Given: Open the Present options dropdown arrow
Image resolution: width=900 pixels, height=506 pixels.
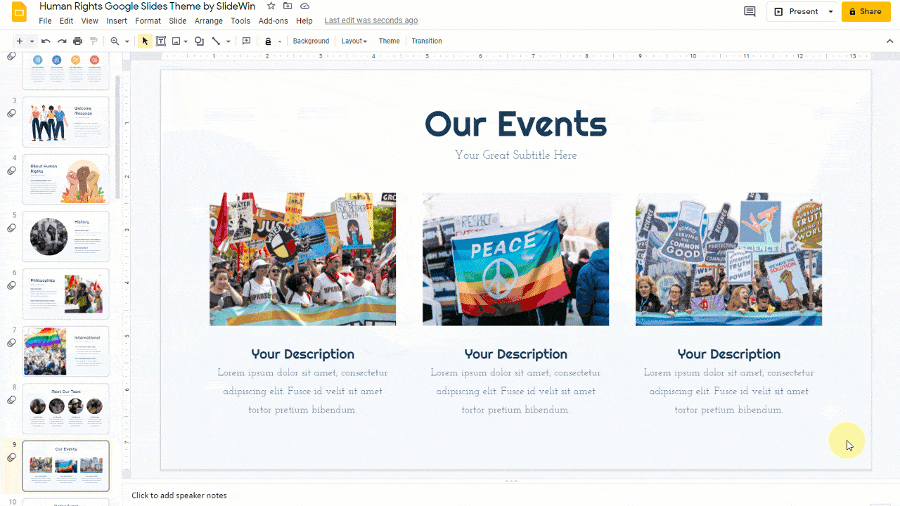Looking at the screenshot, I should coord(830,11).
